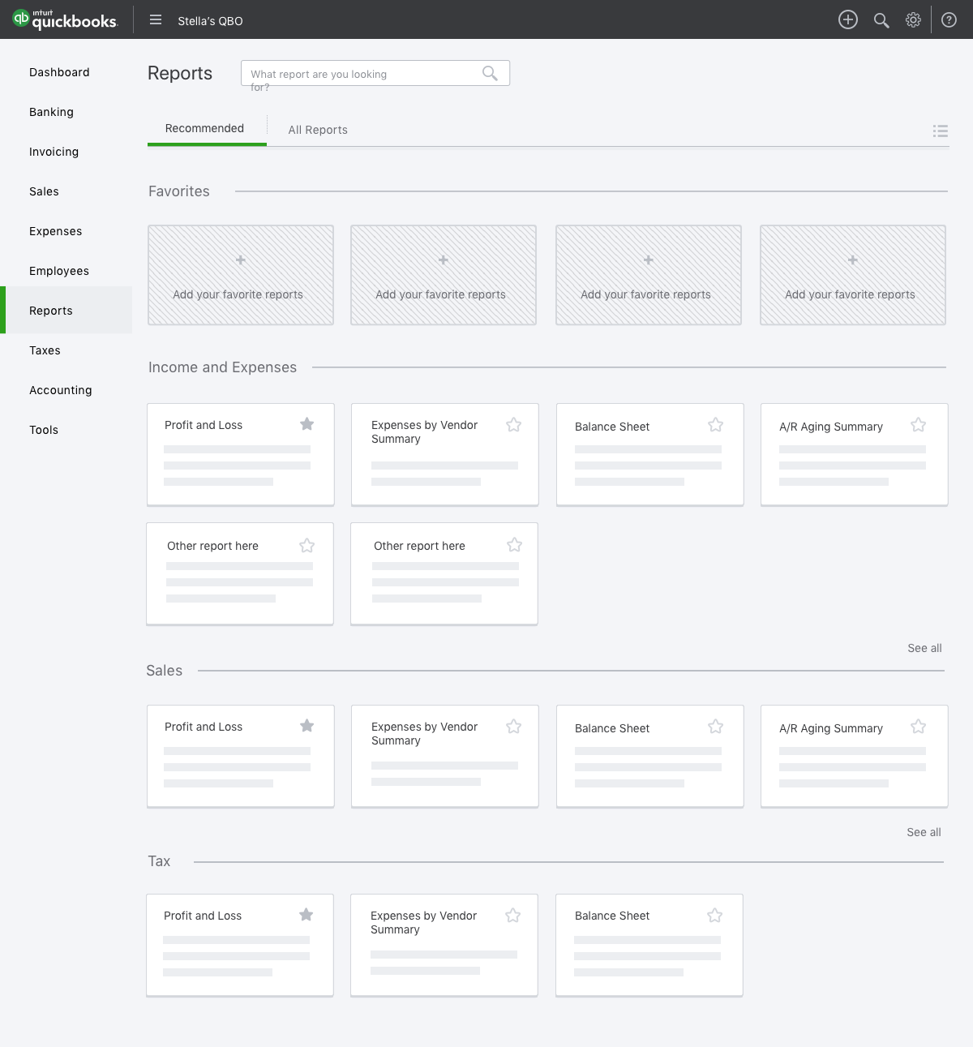
Task: Star A/R Aging Summary in Income and Expenses
Action: click(x=918, y=425)
